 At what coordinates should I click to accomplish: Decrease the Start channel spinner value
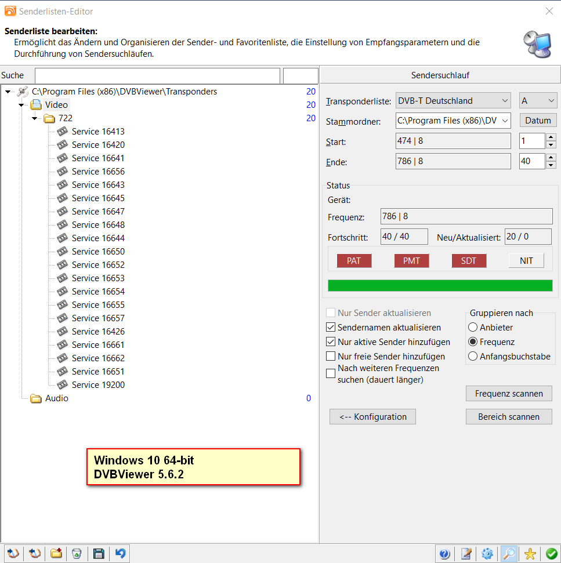[551, 145]
